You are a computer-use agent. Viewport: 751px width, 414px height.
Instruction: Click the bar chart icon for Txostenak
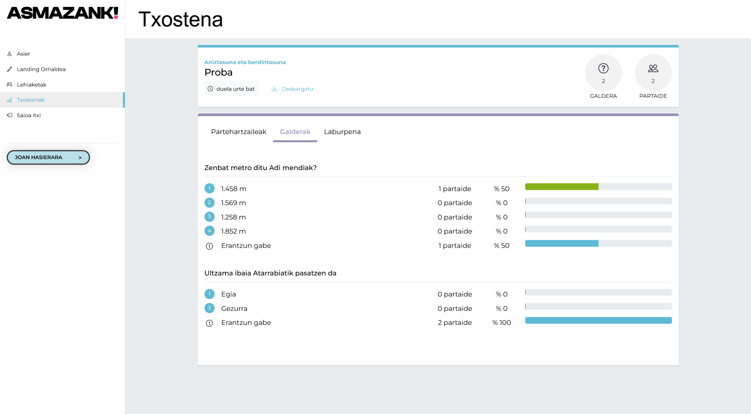[9, 100]
